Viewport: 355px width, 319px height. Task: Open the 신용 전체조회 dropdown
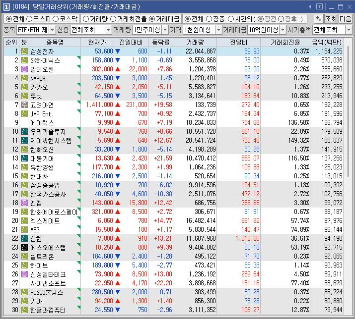[x=108, y=30]
